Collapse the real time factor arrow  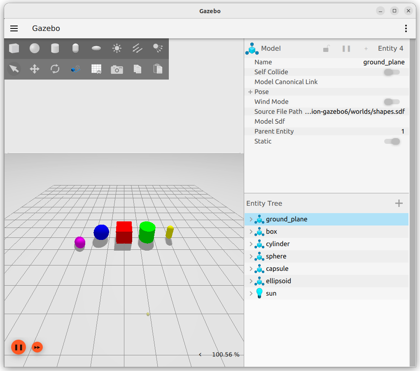point(200,355)
